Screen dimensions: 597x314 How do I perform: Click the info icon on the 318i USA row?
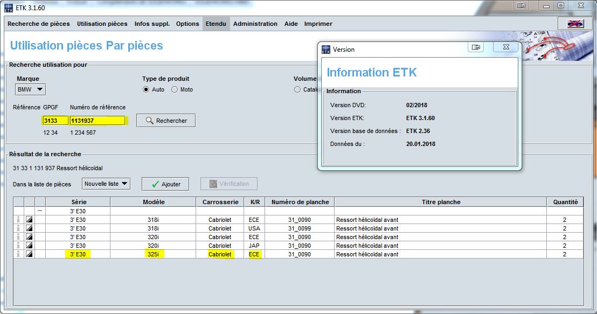coord(18,228)
